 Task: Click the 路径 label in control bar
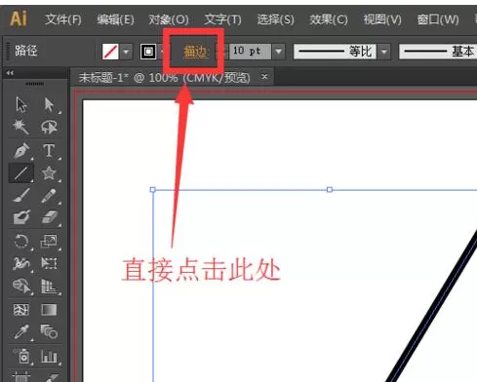[26, 51]
